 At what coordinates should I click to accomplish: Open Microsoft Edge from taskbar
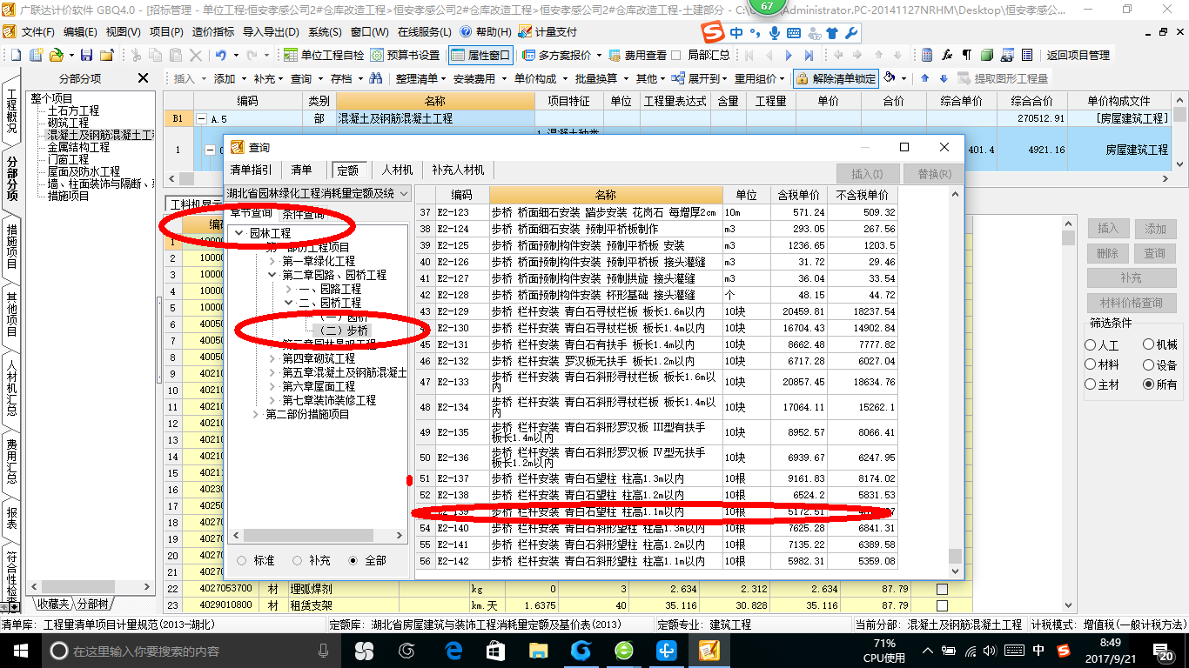(453, 651)
